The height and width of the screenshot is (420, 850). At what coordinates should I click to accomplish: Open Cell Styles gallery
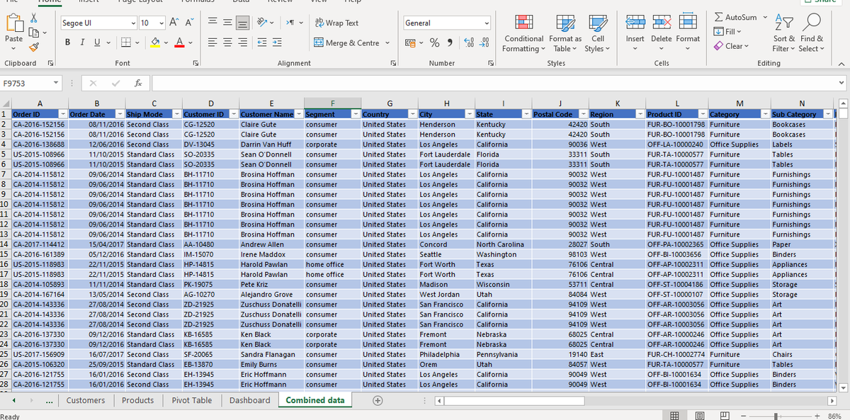point(598,33)
